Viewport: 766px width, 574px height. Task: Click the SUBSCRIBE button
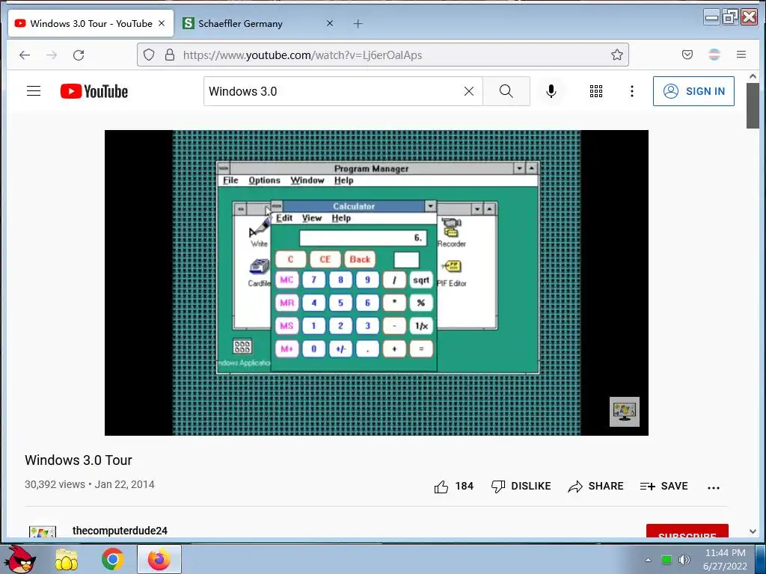(687, 531)
